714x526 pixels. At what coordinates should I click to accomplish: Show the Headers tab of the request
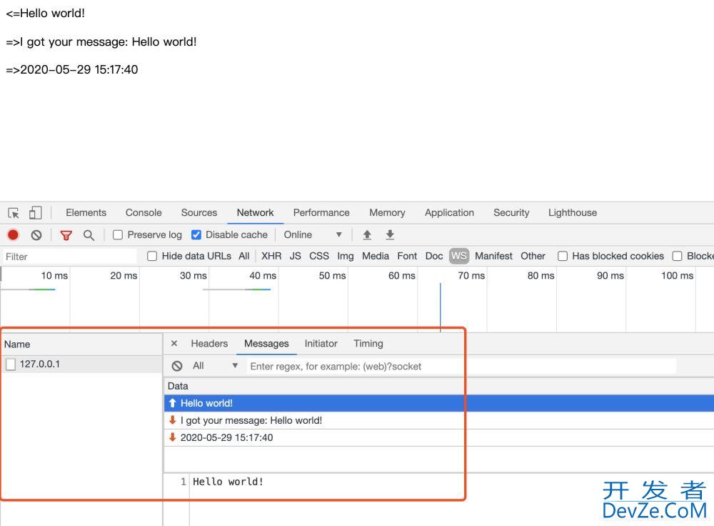click(209, 343)
